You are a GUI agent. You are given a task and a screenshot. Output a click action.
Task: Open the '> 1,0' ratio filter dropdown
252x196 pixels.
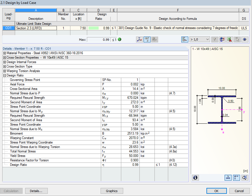point(199,40)
